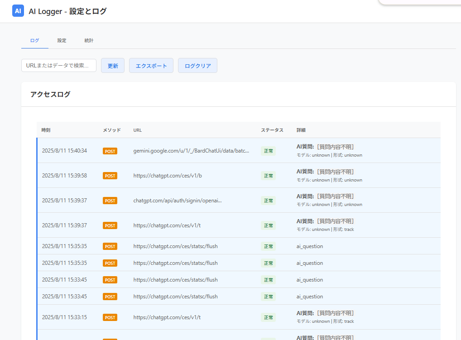Select the ログ tab
Viewport: 461px width, 340px height.
pos(34,41)
